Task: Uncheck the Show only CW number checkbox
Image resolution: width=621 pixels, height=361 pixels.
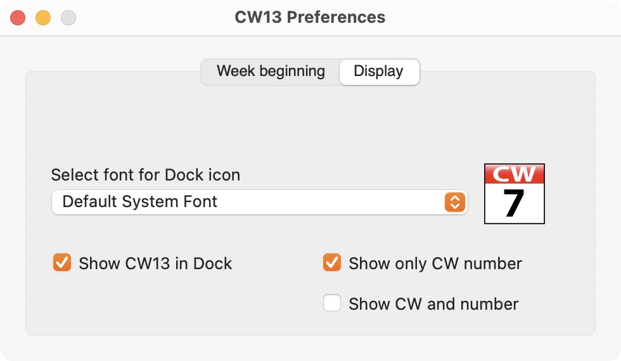Action: tap(332, 262)
